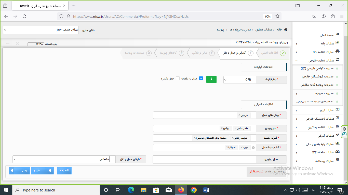Remove شهید رجایی tag from destination customs
The height and width of the screenshot is (195, 348).
click(233, 138)
